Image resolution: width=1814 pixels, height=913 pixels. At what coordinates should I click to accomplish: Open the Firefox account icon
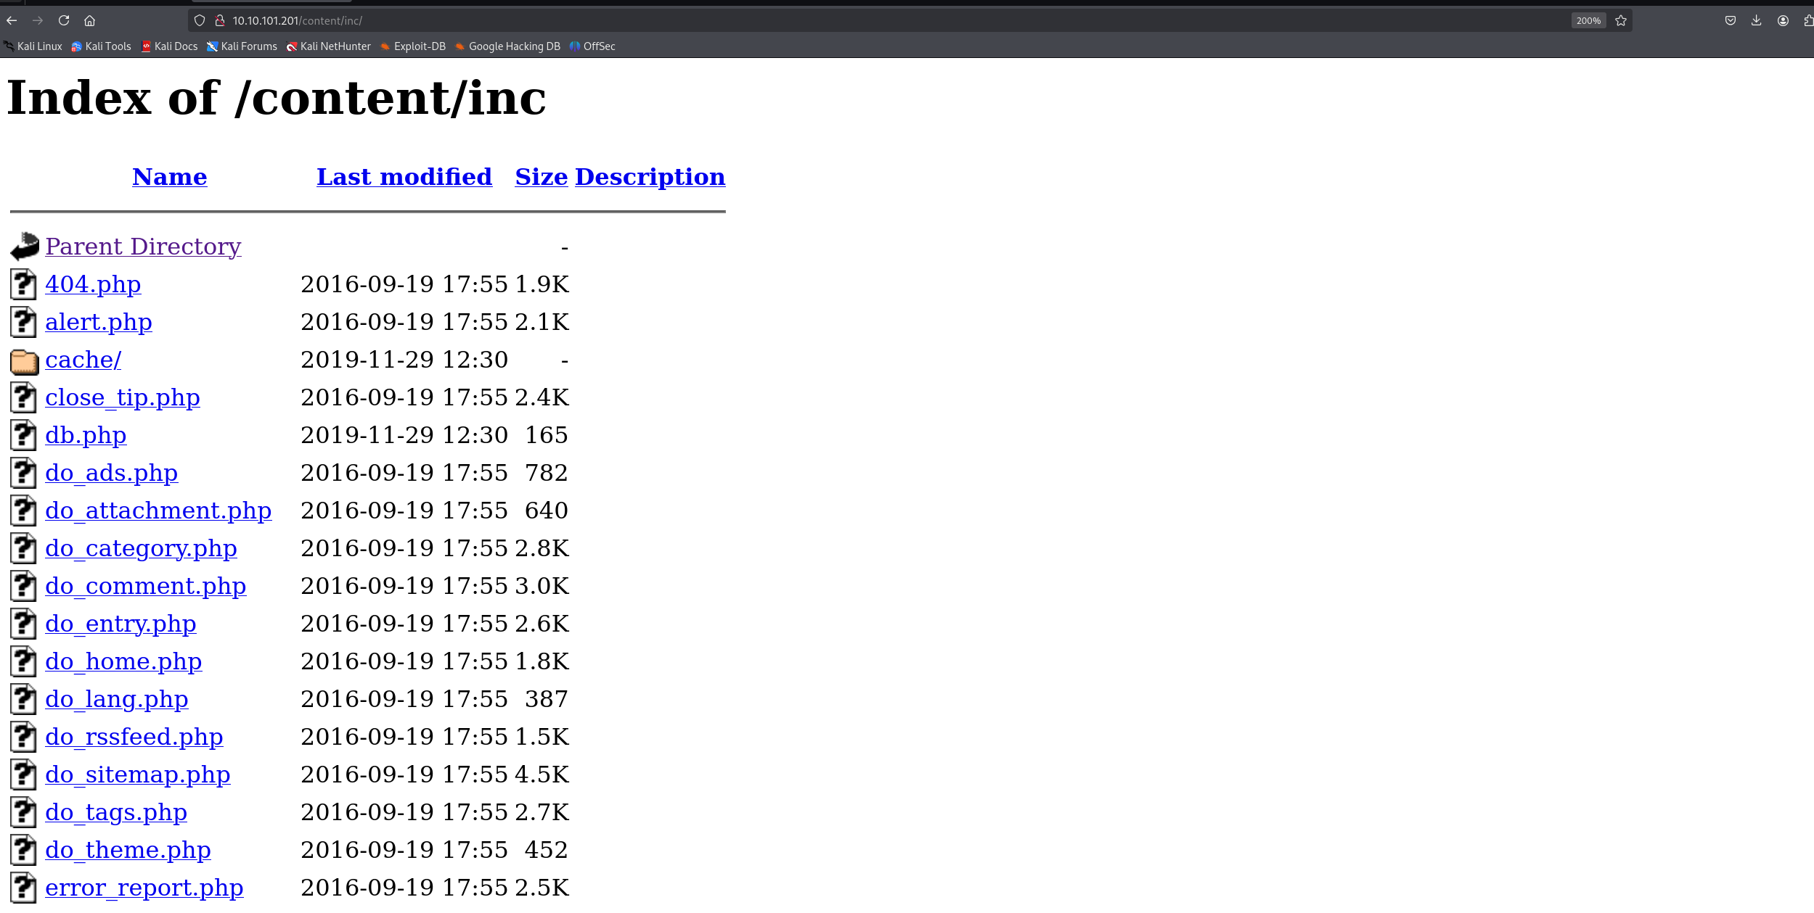1783,20
